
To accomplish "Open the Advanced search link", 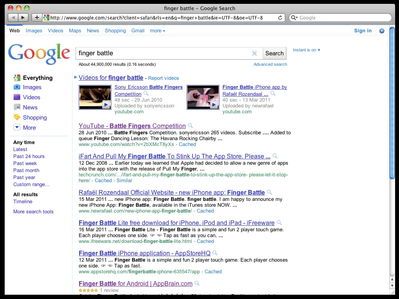I will pyautogui.click(x=270, y=64).
